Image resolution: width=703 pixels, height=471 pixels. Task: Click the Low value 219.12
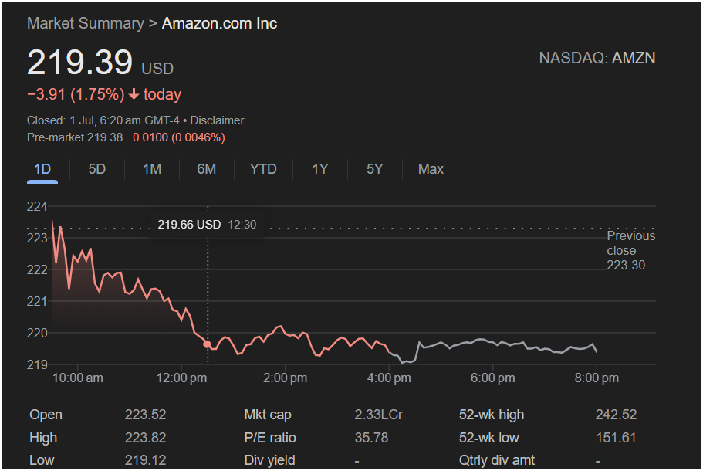point(145,460)
